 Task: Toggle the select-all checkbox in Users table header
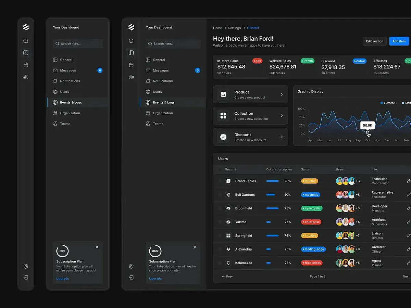(x=220, y=169)
